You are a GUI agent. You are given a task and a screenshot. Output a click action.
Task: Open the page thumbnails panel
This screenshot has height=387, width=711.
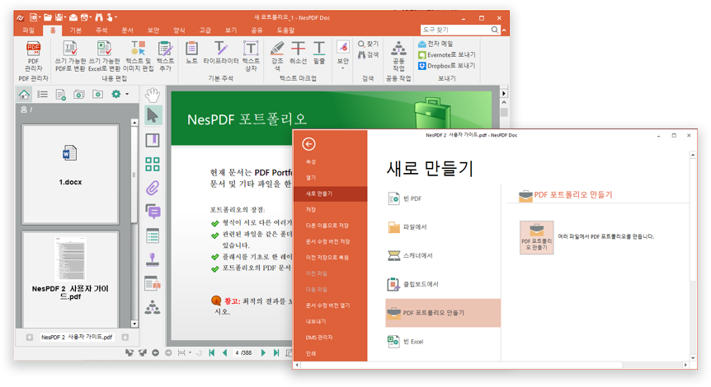click(153, 164)
